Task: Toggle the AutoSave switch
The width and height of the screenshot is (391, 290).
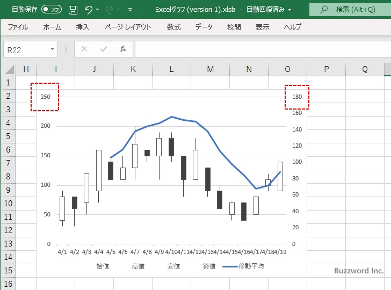Action: click(52, 10)
